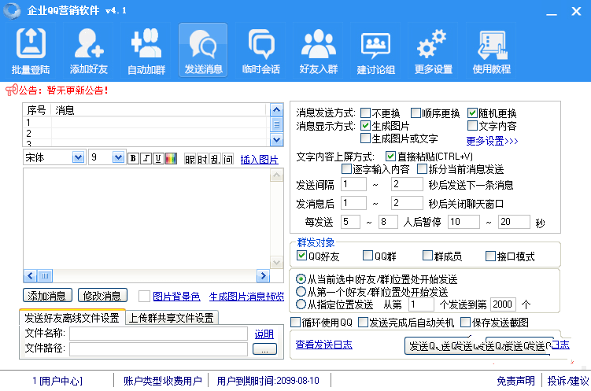Open the 临时会话 temporary chat tool
The height and width of the screenshot is (391, 591).
click(260, 50)
